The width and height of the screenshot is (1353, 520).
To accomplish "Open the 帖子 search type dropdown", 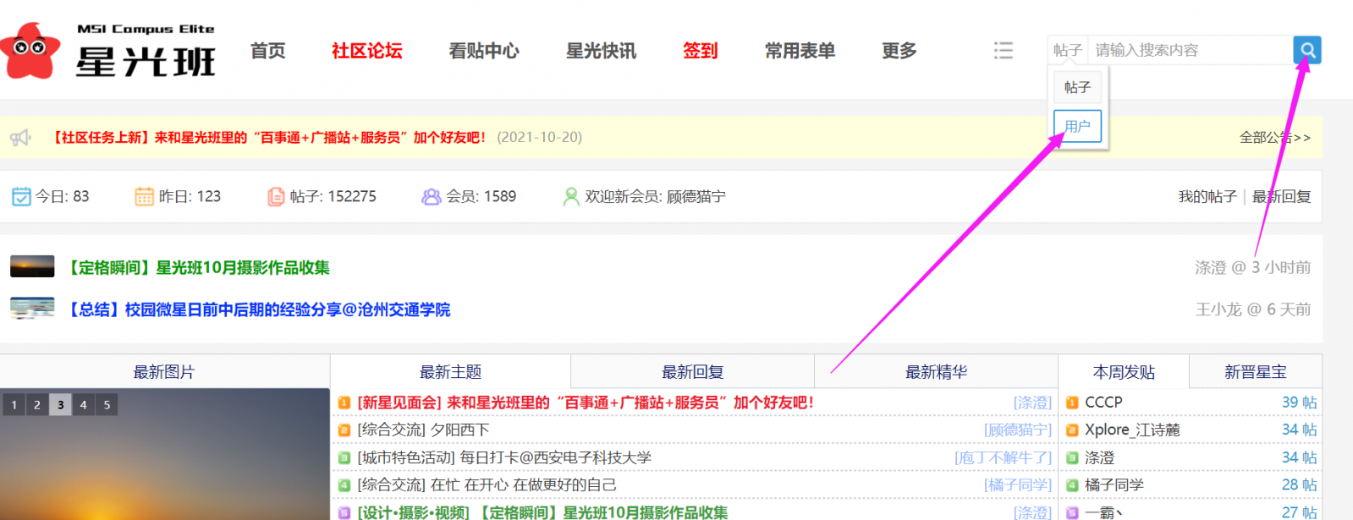I will click(1068, 50).
